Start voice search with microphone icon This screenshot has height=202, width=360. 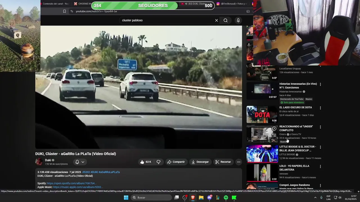tap(238, 20)
